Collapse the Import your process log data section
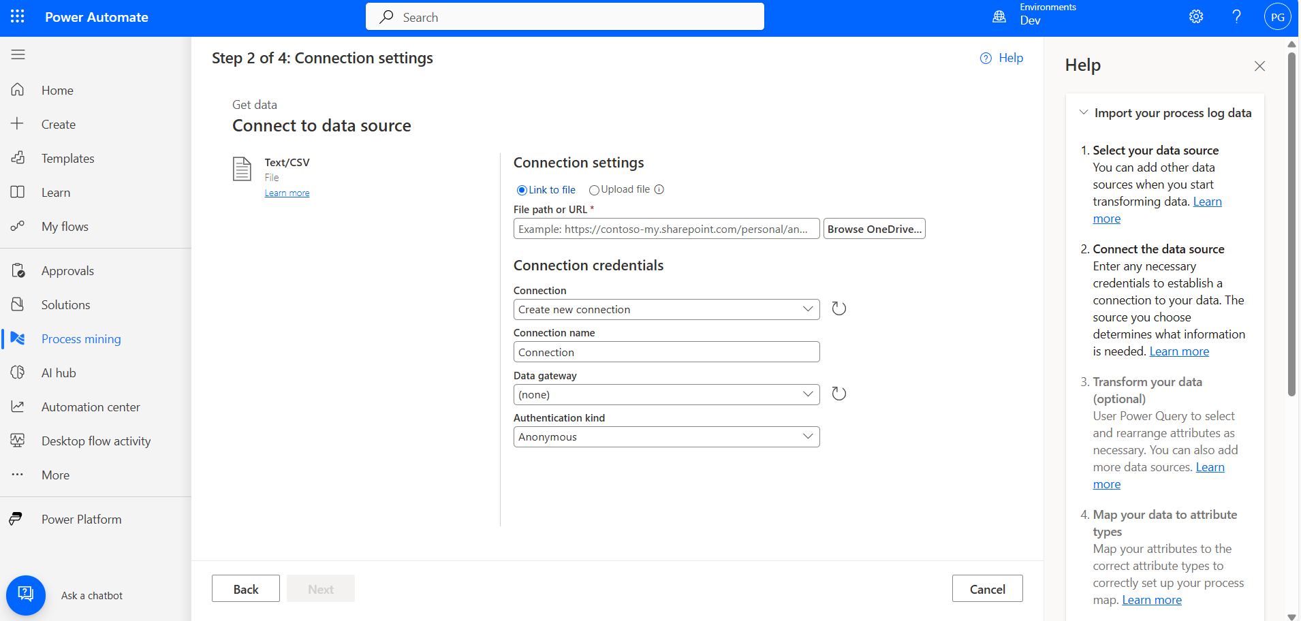The height and width of the screenshot is (621, 1301). 1084,113
